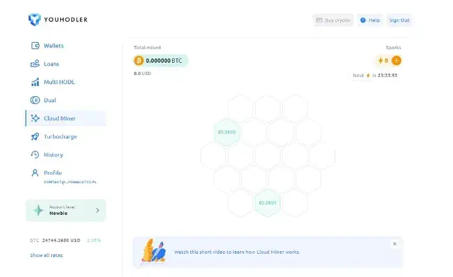Click the Profile person icon
The width and height of the screenshot is (453, 277).
tap(35, 173)
